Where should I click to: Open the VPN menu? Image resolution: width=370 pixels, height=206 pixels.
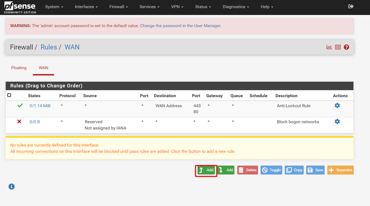pos(177,7)
